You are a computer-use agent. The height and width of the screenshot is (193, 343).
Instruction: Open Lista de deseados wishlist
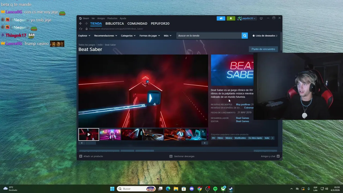click(265, 36)
